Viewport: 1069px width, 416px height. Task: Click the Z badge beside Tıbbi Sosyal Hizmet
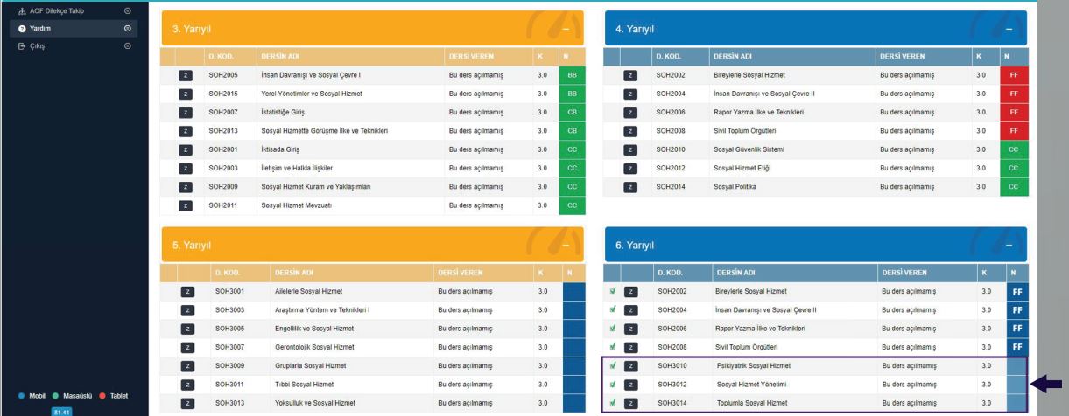click(x=185, y=384)
